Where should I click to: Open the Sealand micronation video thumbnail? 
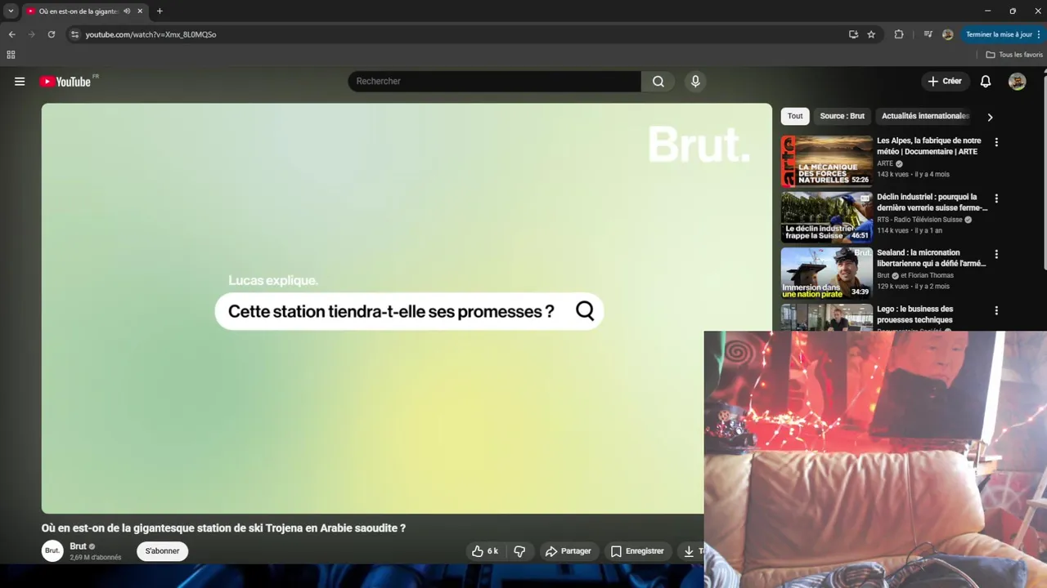click(x=826, y=274)
